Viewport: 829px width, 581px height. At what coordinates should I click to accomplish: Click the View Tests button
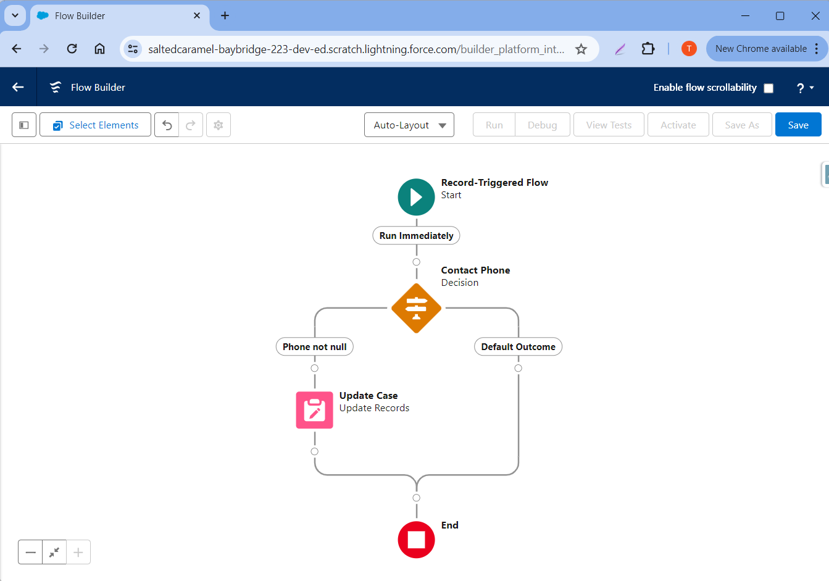tap(609, 125)
